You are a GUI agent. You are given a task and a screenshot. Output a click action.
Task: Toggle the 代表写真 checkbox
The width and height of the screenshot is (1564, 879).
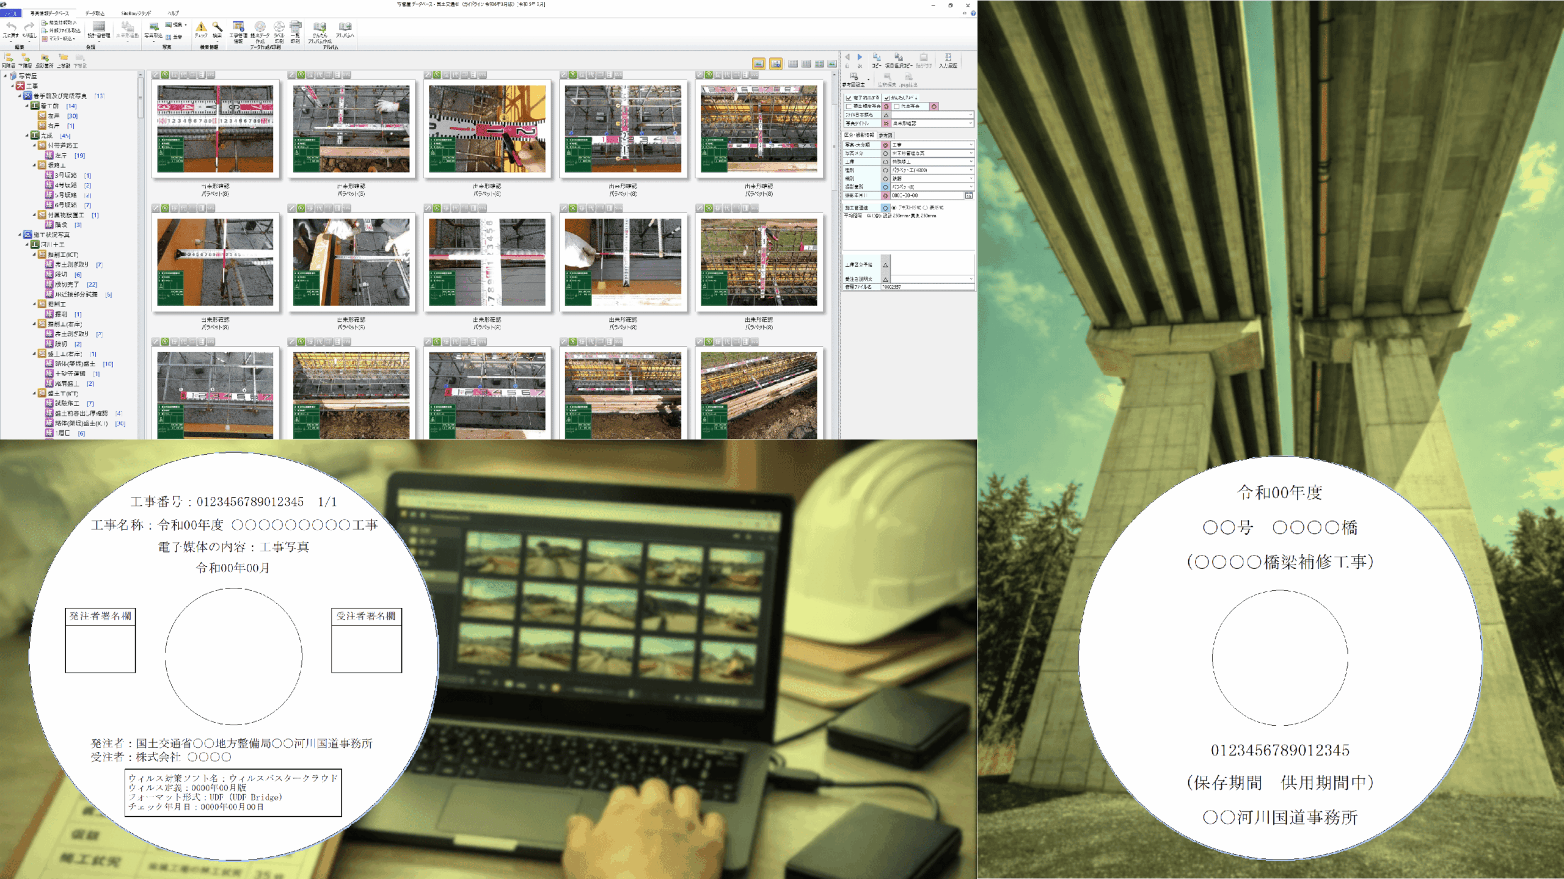click(896, 106)
